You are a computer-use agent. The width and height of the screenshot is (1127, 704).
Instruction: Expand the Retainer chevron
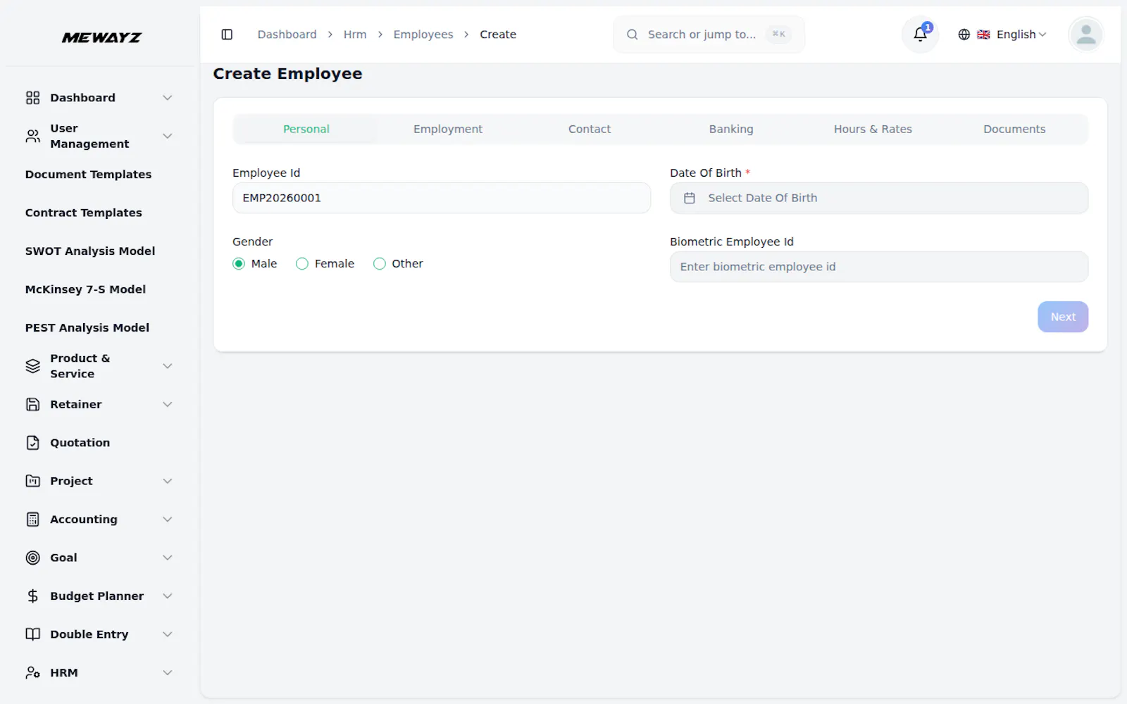pos(168,404)
